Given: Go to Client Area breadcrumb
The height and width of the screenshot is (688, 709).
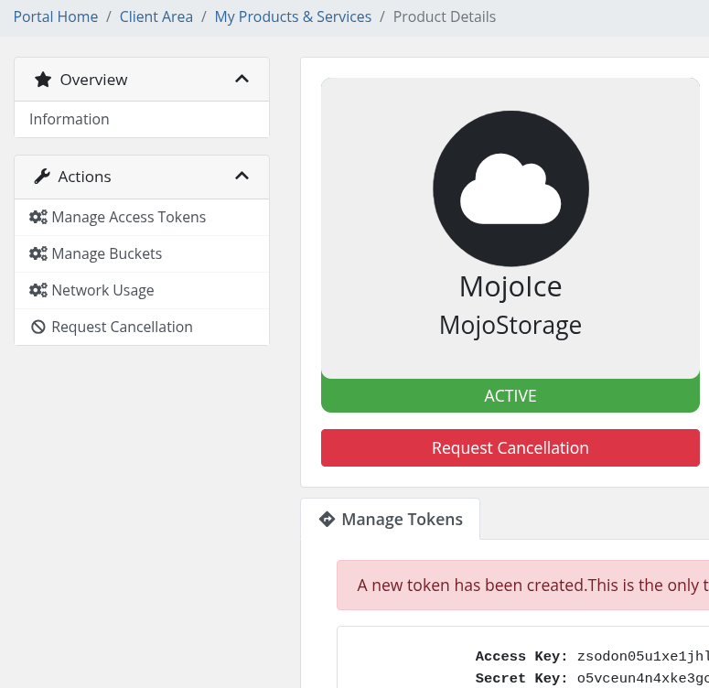Looking at the screenshot, I should 156,16.
